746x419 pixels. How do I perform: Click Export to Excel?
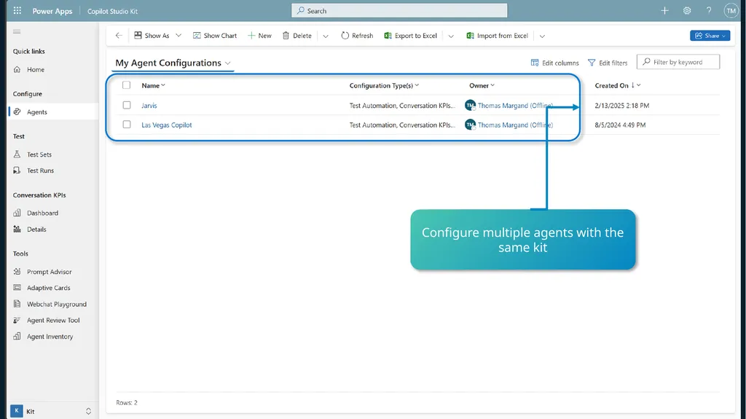coord(411,35)
